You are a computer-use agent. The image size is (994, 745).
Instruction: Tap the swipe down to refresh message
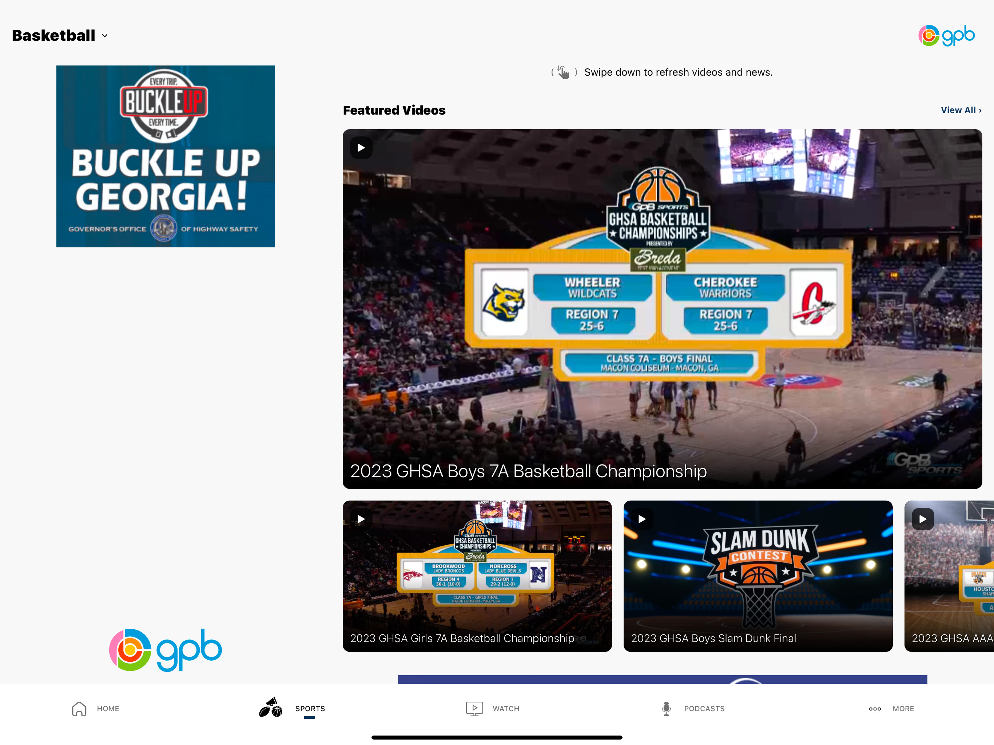[x=678, y=72]
